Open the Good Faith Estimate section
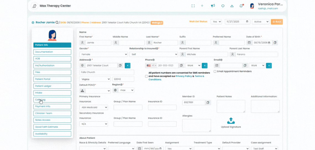Screen dimensions: 315x150 (52, 127)
